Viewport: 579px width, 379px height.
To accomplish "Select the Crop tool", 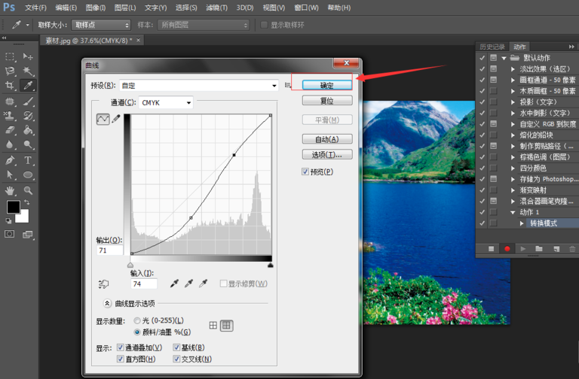I will [x=11, y=86].
